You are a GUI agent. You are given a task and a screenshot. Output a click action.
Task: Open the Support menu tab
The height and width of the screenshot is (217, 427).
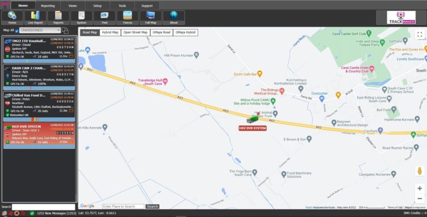click(147, 6)
